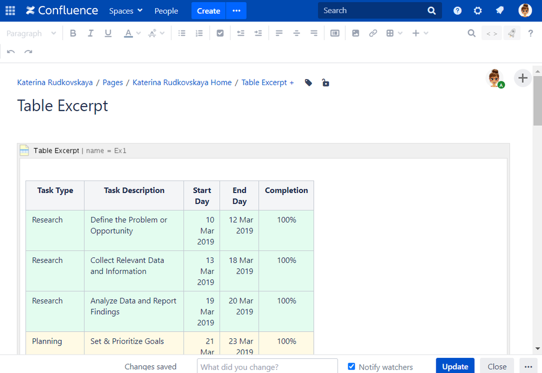Open the Spaces menu
The height and width of the screenshot is (373, 542).
click(125, 11)
